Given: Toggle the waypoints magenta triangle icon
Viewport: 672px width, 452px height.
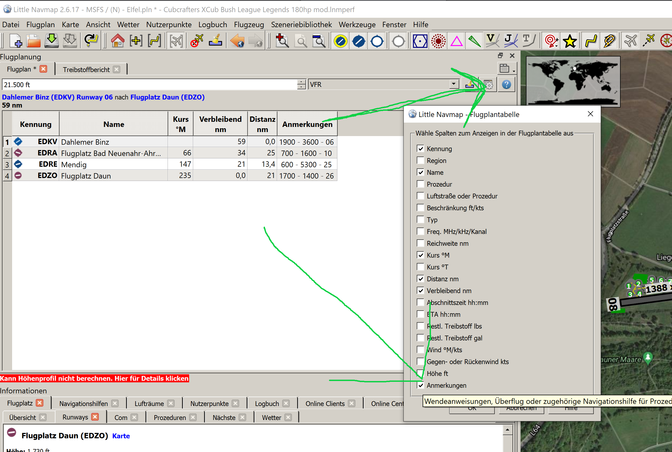Looking at the screenshot, I should (x=456, y=41).
